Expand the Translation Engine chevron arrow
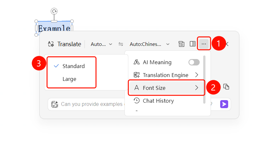Screen dimensions: 256x146 (x=197, y=75)
